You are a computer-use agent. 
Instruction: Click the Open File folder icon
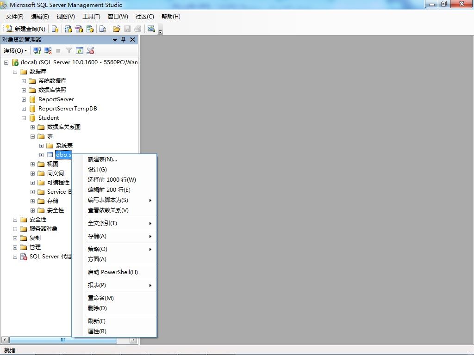coord(116,29)
